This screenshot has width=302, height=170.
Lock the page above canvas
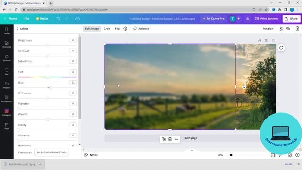click(260, 41)
